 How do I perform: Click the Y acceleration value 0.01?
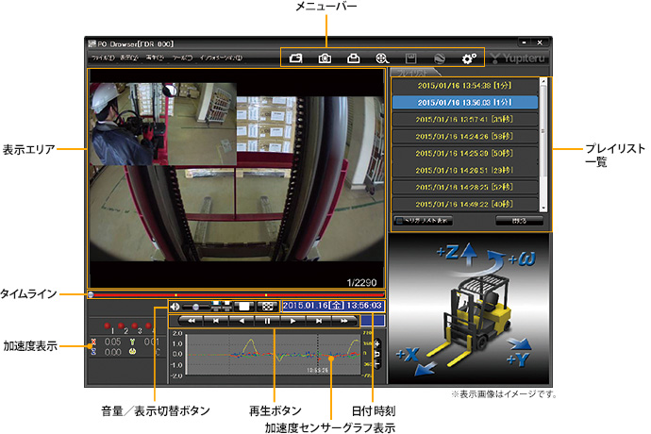tap(152, 342)
